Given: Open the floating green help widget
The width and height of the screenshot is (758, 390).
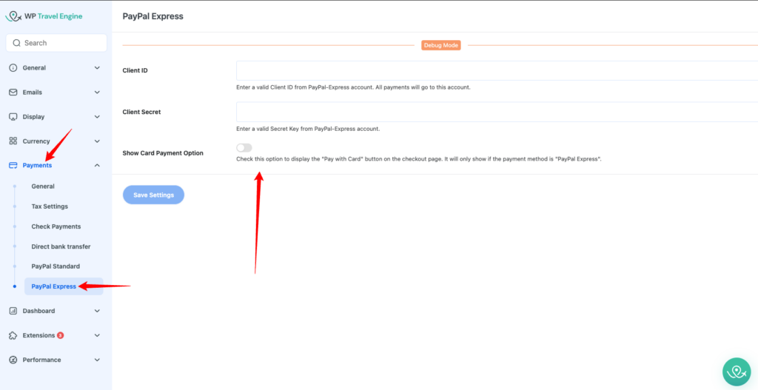Looking at the screenshot, I should click(737, 371).
